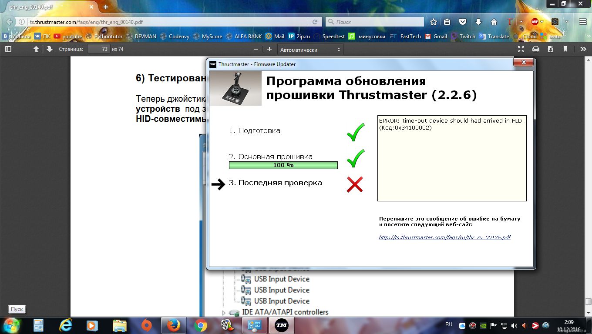Click the Поиск search field
The height and width of the screenshot is (334, 592).
tap(375, 22)
